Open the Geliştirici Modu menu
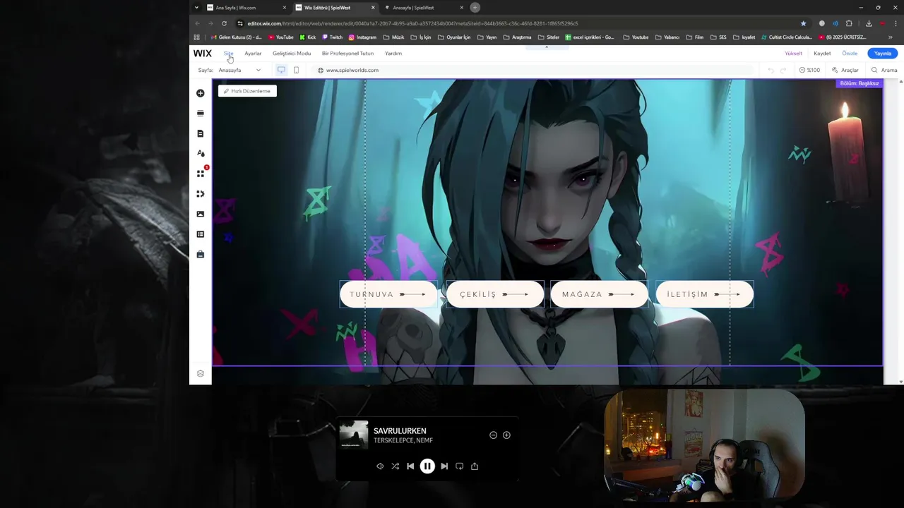Screen dimensions: 904x508 coord(292,54)
